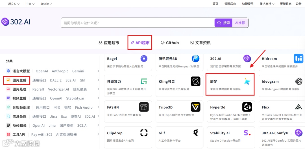Select the Exa sub-category link
The height and width of the screenshot is (149, 305).
point(64,117)
